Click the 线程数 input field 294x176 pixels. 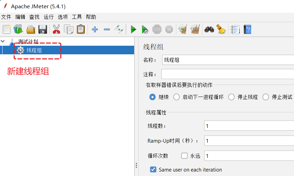(249, 126)
